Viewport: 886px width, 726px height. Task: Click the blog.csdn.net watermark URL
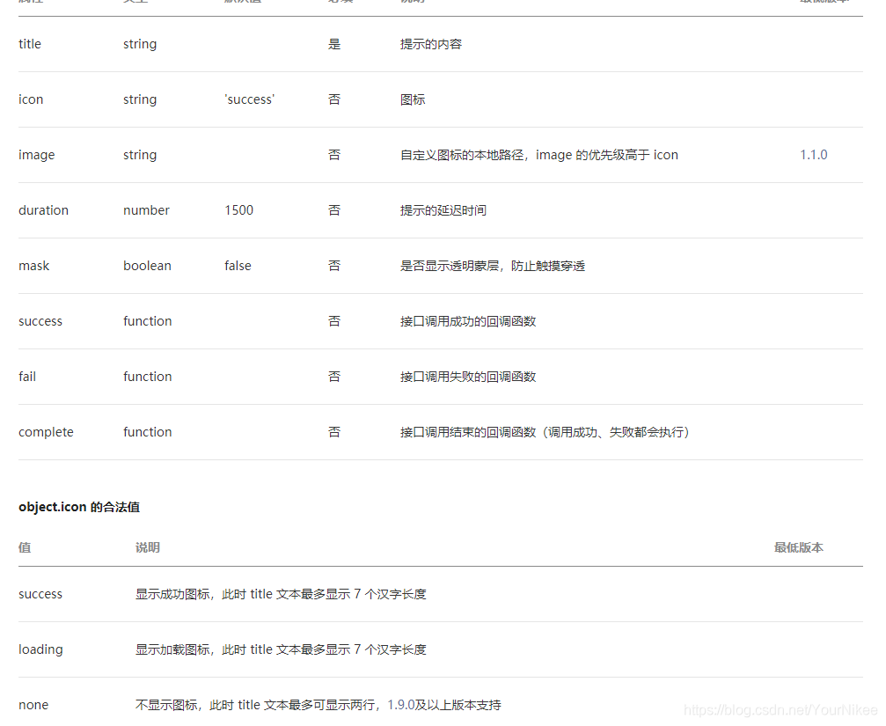780,710
